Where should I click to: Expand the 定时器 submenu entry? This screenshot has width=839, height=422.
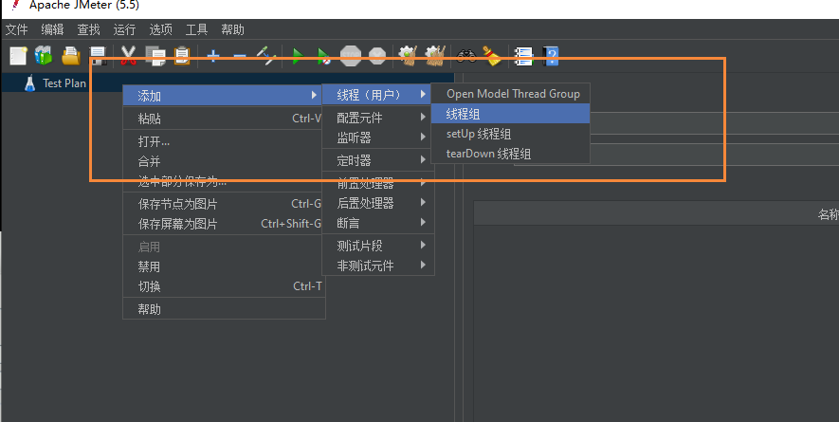(377, 159)
